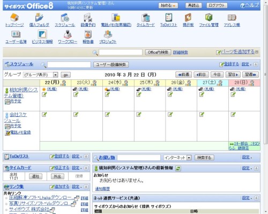Screen dimensions: 268x214
Task: Click the ログアウト button
Action: (217, 5)
